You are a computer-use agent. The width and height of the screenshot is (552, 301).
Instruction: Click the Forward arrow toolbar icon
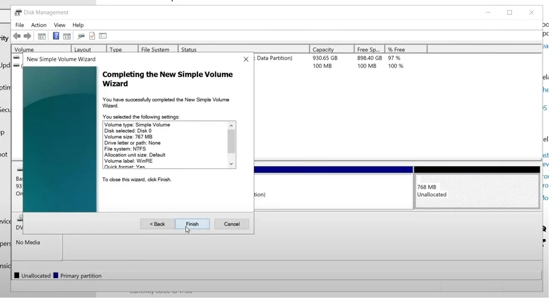tap(27, 36)
